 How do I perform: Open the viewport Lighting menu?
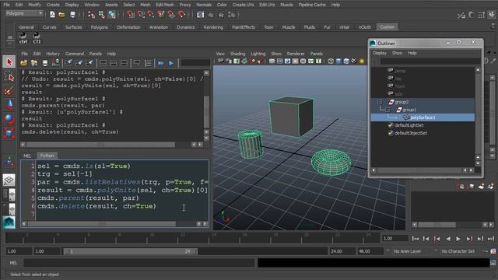coord(258,54)
